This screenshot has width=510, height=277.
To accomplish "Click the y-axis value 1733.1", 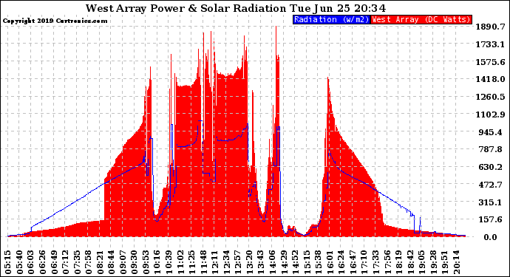I will pos(491,44).
